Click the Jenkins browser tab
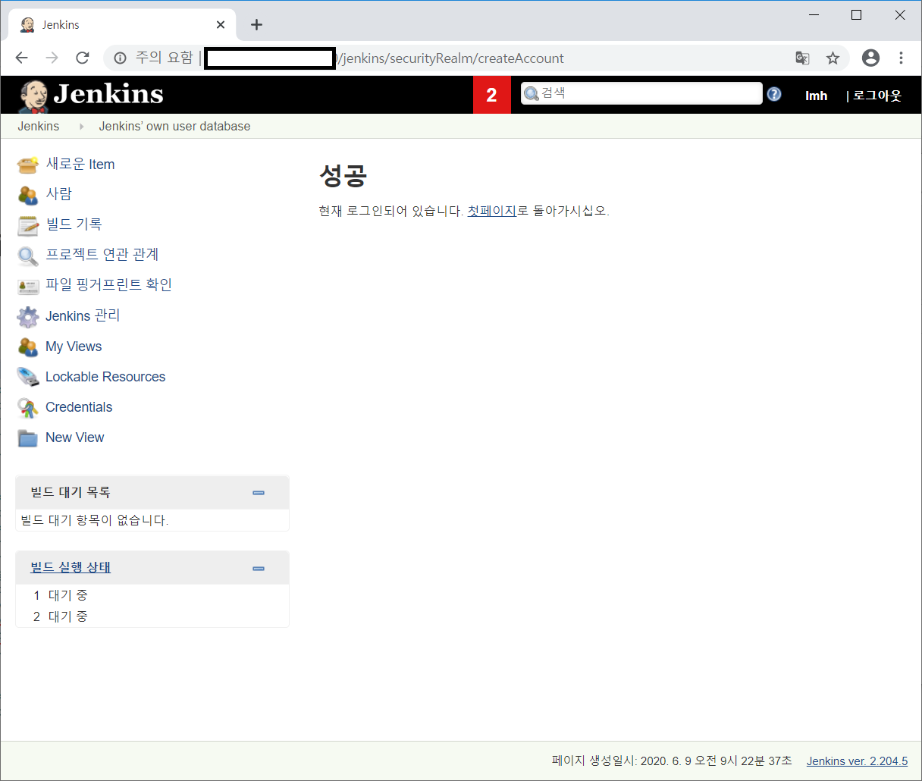The image size is (922, 781). click(122, 25)
